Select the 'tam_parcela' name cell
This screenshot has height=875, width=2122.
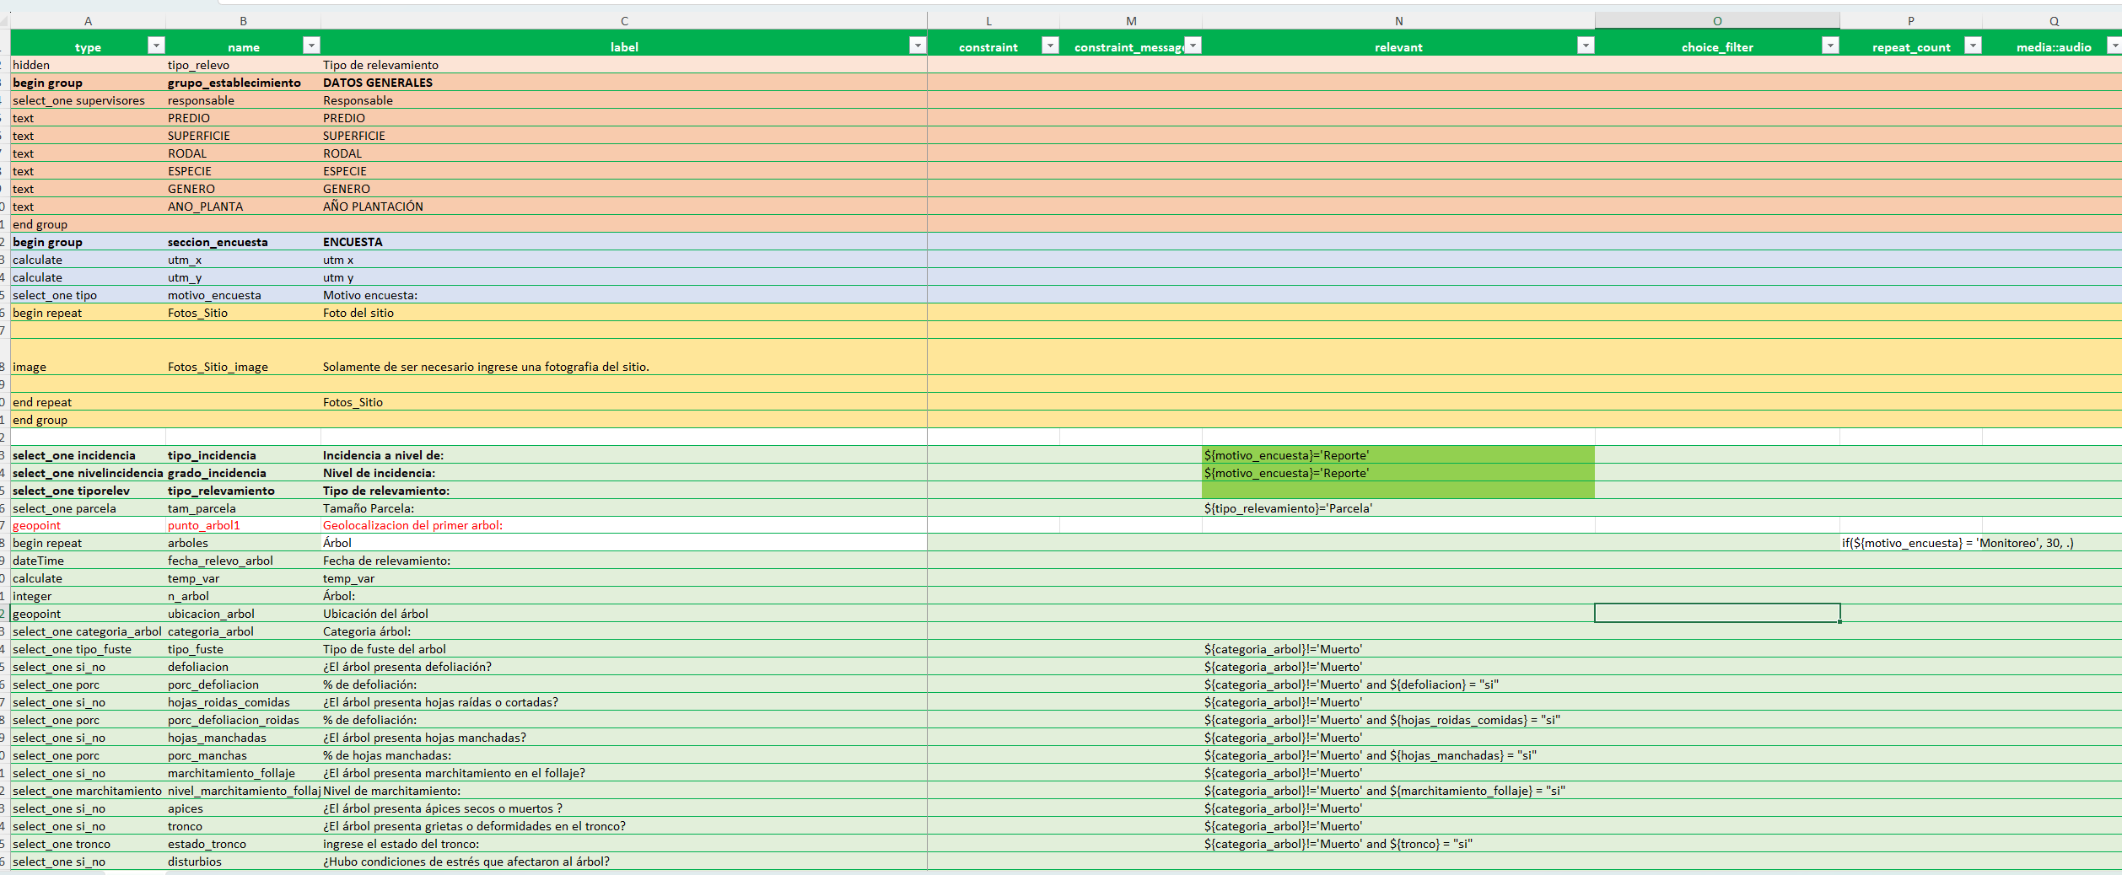[x=243, y=508]
